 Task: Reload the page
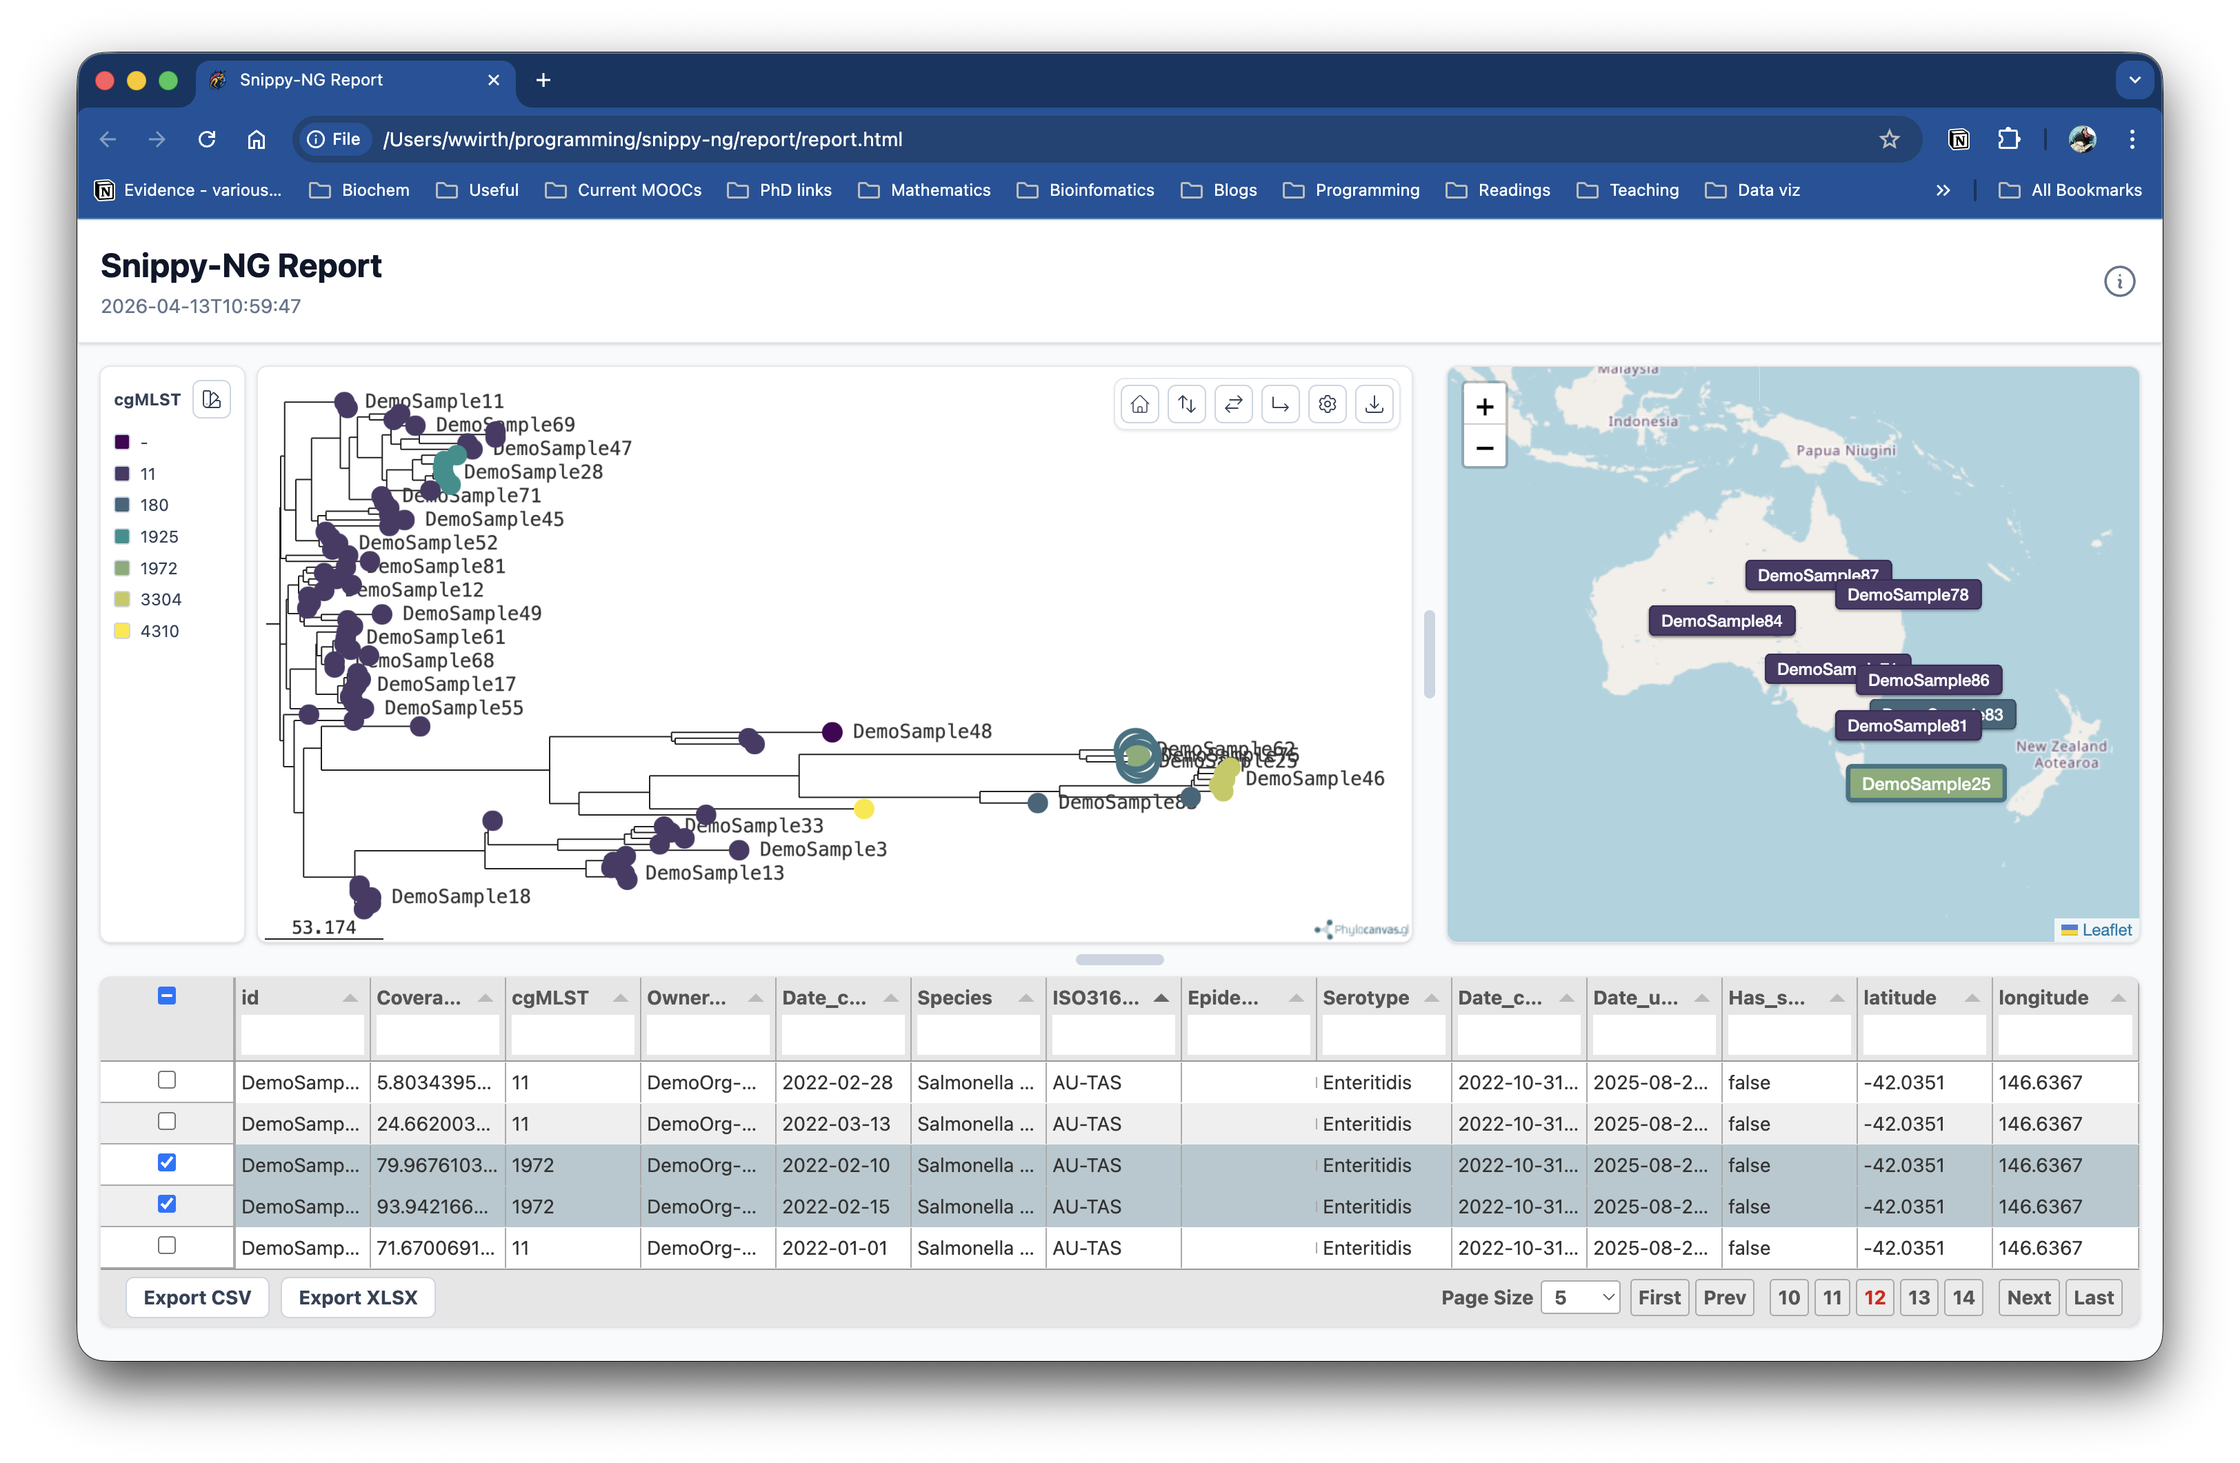pyautogui.click(x=207, y=139)
